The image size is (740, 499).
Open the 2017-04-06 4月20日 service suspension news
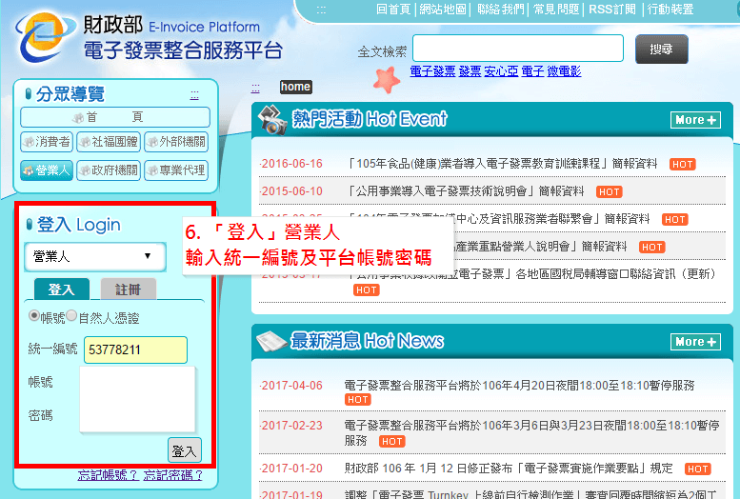click(x=519, y=386)
